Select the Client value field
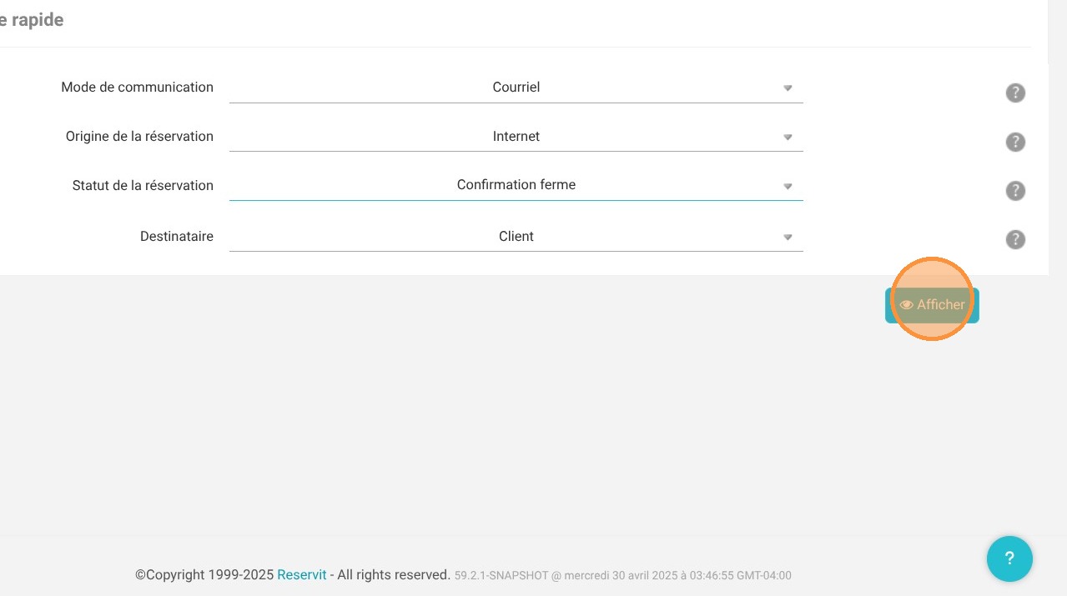 click(x=516, y=237)
